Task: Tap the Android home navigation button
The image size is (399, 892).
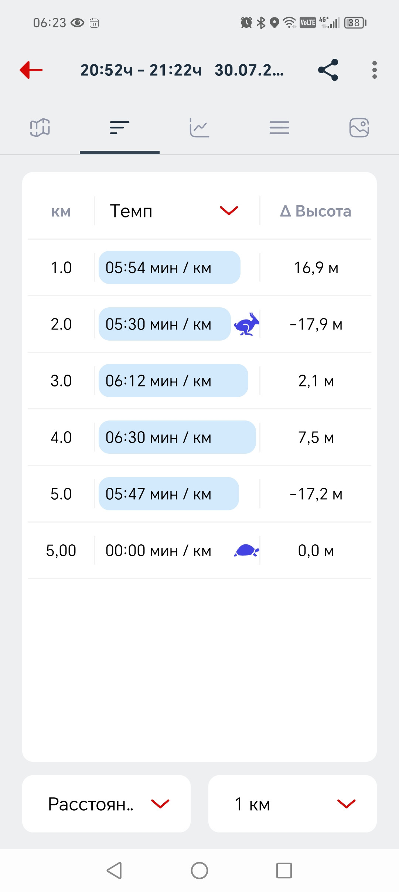Action: [x=199, y=871]
